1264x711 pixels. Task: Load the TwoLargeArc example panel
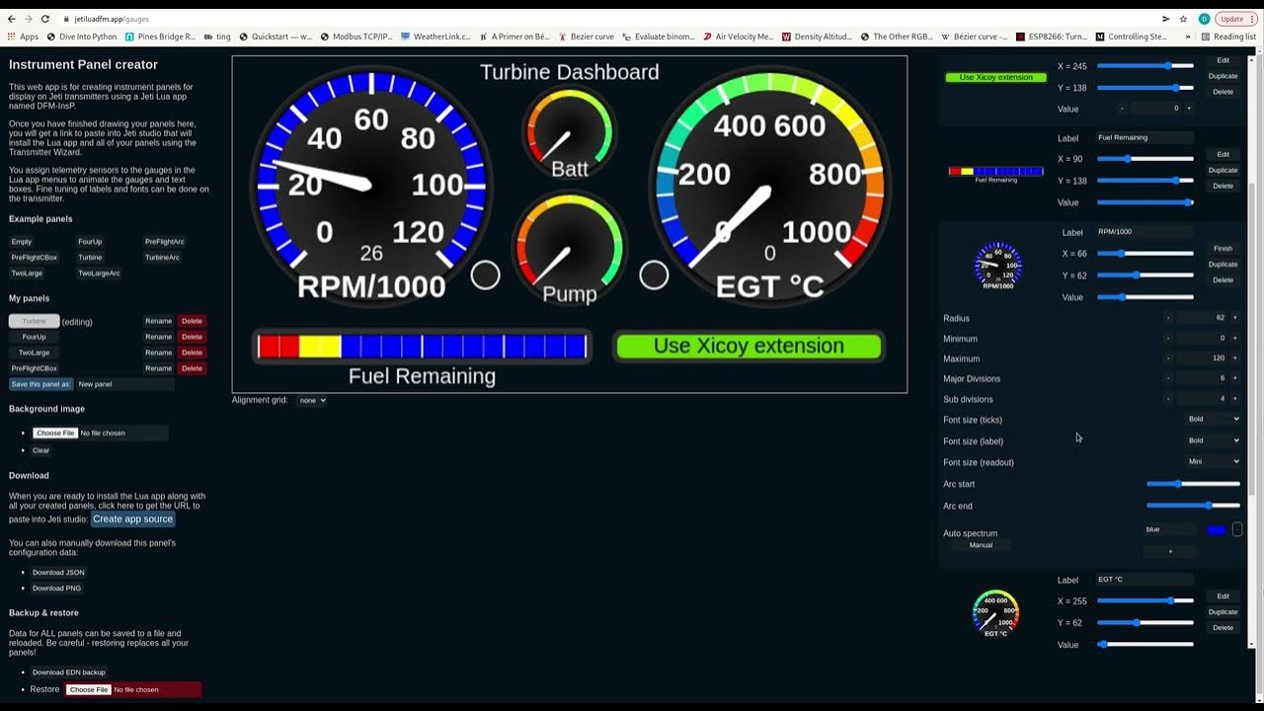click(99, 273)
